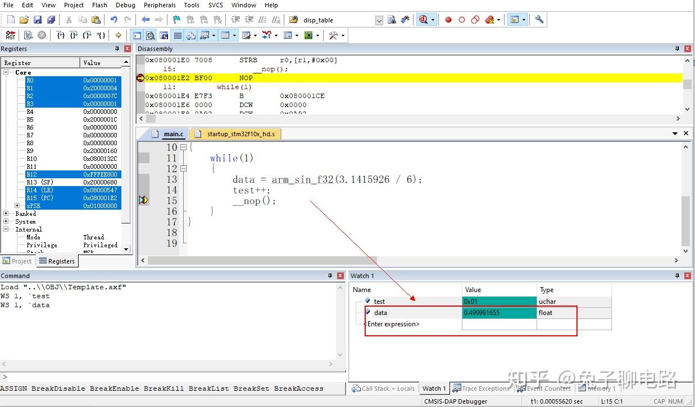
Task: Open the Toolbox hammer dropdown arrow
Action: 343,35
